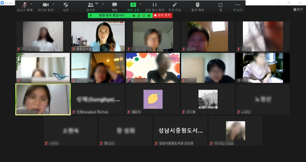Click the shield check icon in sharing bar
This screenshot has width=306, height=162.
click(149, 16)
